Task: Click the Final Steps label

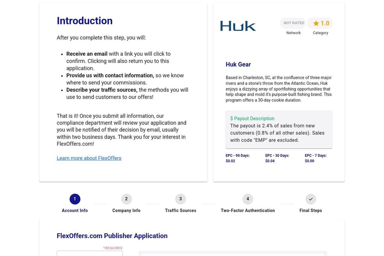Action: (311, 210)
